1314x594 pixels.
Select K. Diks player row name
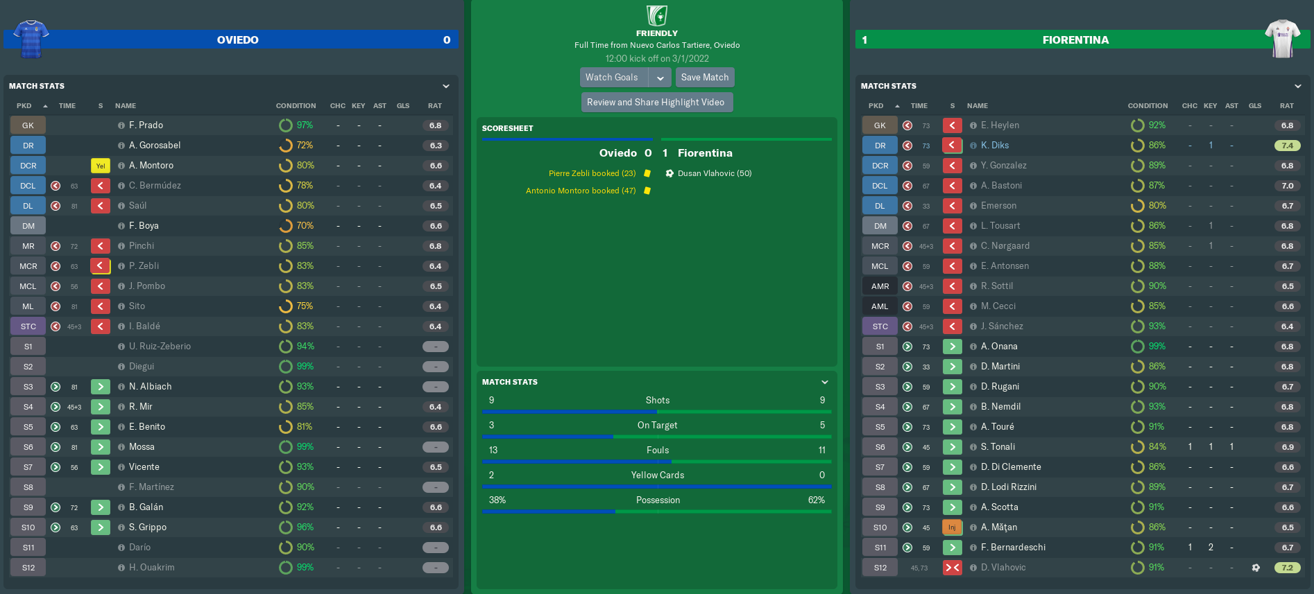point(994,146)
